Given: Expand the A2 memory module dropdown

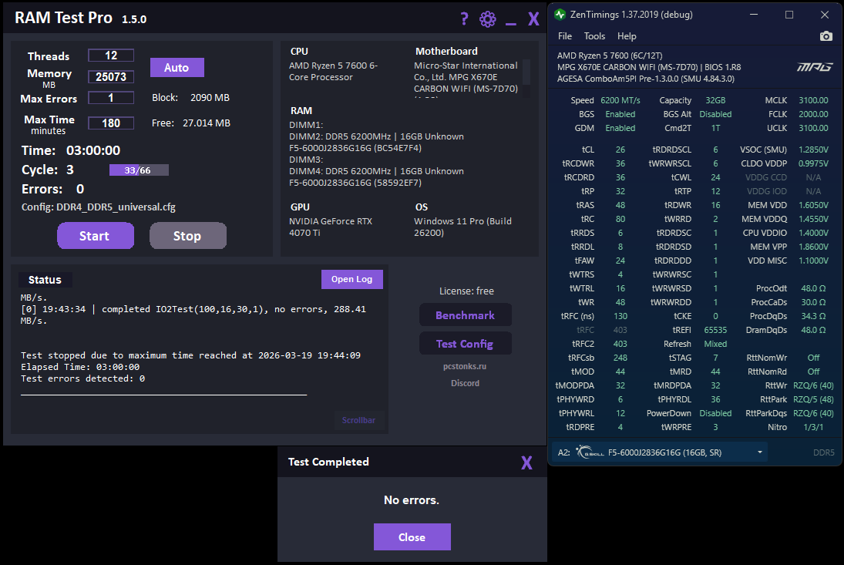Looking at the screenshot, I should [x=760, y=452].
